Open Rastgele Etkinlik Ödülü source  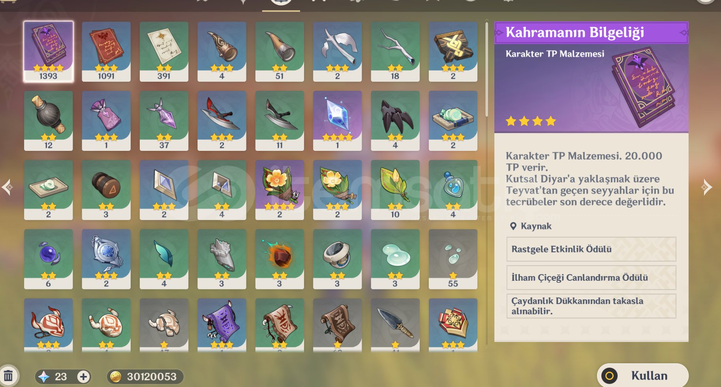click(591, 249)
